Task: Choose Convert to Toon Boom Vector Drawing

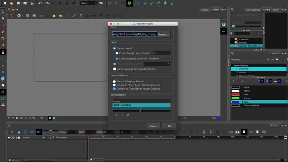Action: 114,89
